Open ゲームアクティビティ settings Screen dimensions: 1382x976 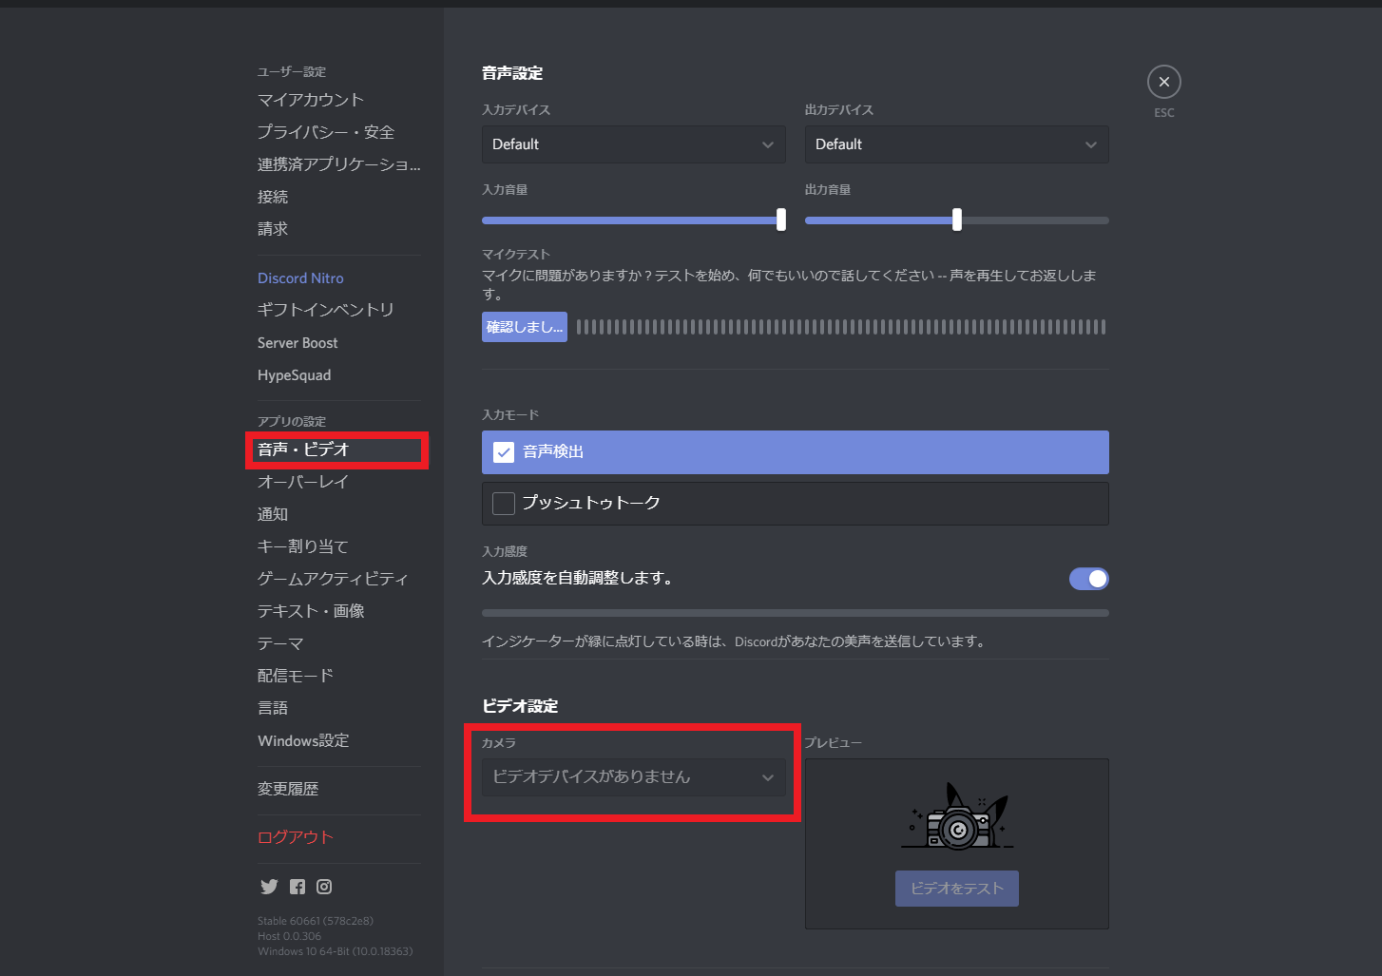[x=334, y=579]
